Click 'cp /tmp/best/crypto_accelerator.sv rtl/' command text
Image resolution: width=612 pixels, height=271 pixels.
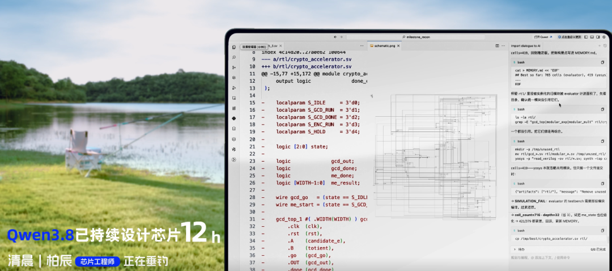tap(551, 238)
